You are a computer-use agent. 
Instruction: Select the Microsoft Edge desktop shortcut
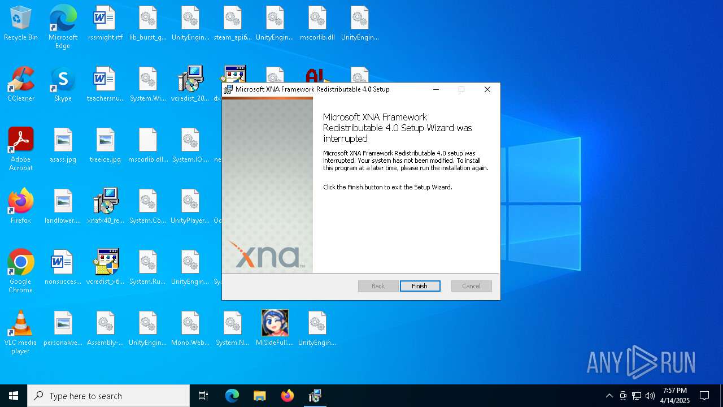63,27
